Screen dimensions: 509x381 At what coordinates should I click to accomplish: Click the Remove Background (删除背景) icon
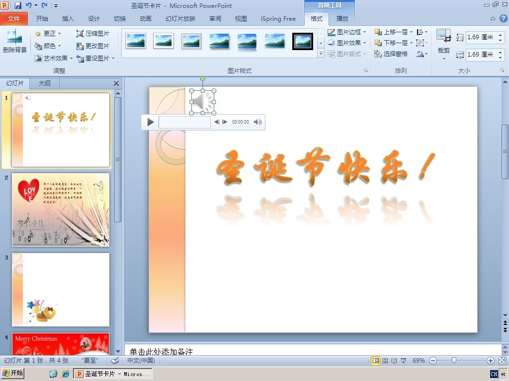tap(14, 41)
